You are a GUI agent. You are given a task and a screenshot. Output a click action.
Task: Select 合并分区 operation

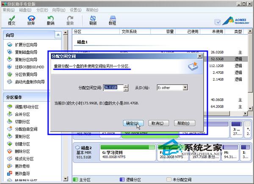coord(19,114)
